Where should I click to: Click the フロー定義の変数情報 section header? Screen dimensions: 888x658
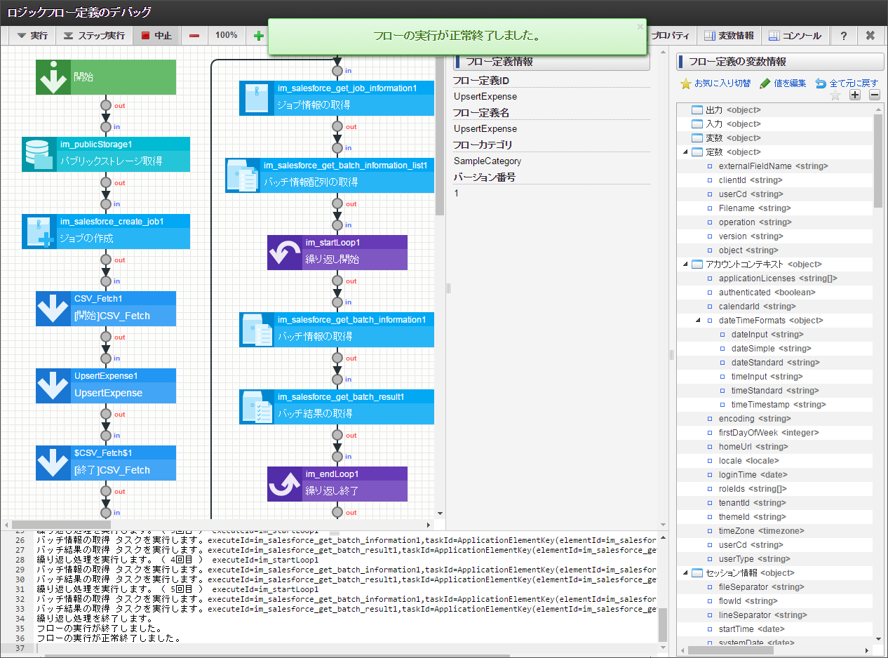[780, 62]
